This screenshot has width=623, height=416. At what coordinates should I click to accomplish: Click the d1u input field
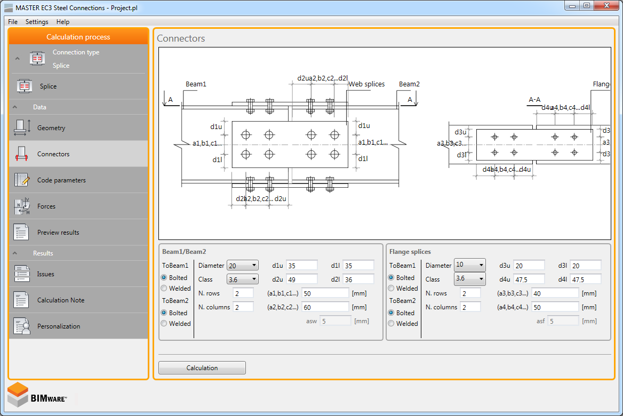point(301,265)
